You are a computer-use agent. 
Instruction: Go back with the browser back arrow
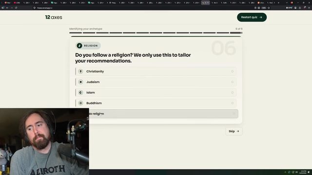(7, 8)
